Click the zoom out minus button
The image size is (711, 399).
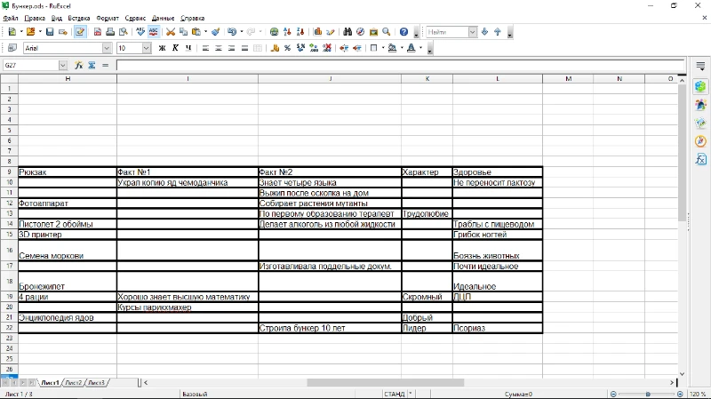pos(613,394)
